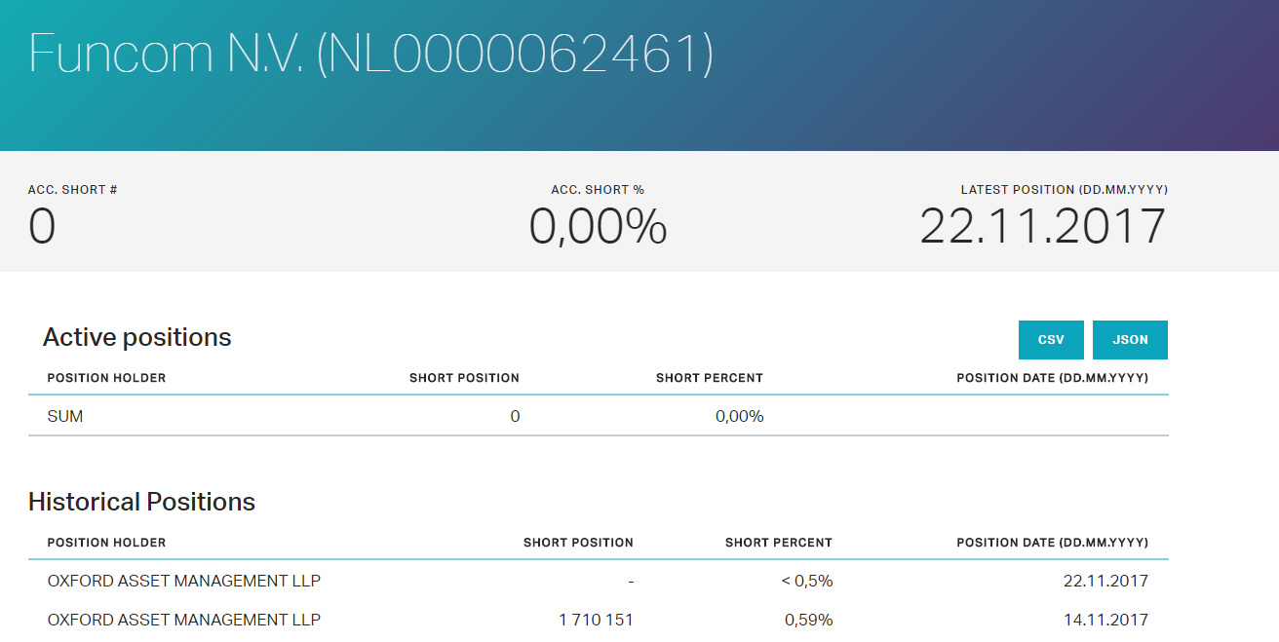
Task: Click the 1 710 151 short position value
Action: pyautogui.click(x=596, y=620)
